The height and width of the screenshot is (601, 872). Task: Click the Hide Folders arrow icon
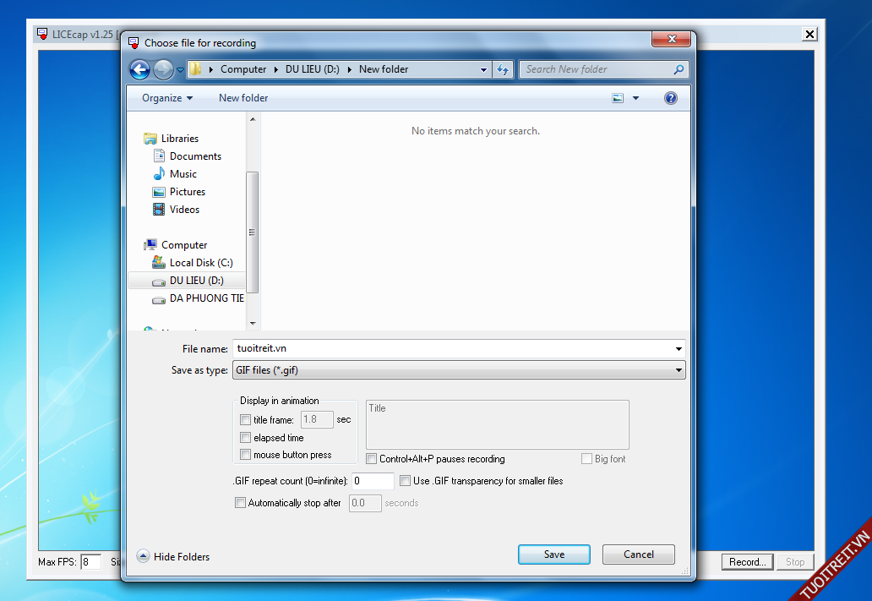[143, 556]
